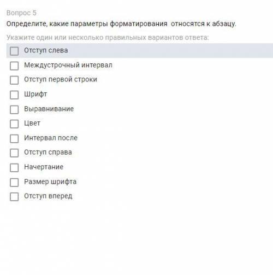This screenshot has width=273, height=275.
Task: Click the 'Отступ первой строки' label text
Action: 61,79
